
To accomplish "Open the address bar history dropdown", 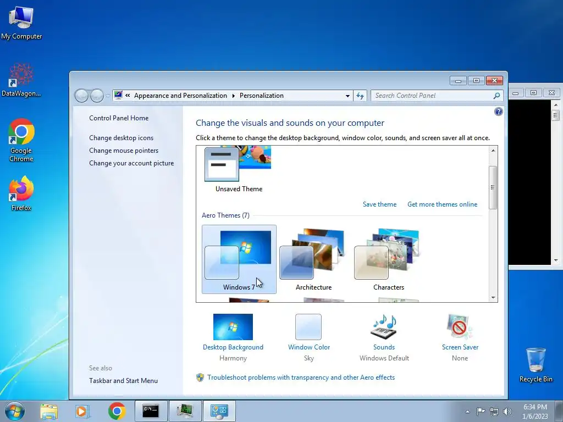I will (347, 96).
